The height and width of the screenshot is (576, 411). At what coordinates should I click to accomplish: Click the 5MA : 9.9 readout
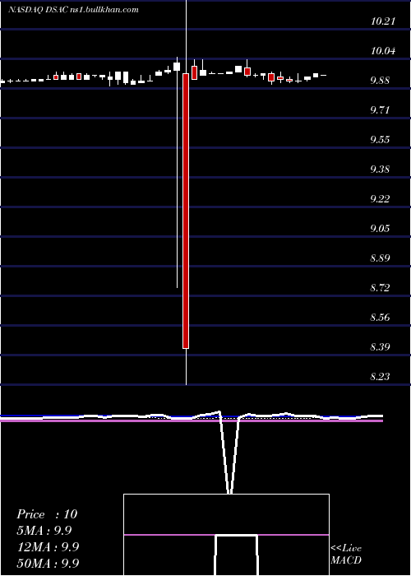44,531
